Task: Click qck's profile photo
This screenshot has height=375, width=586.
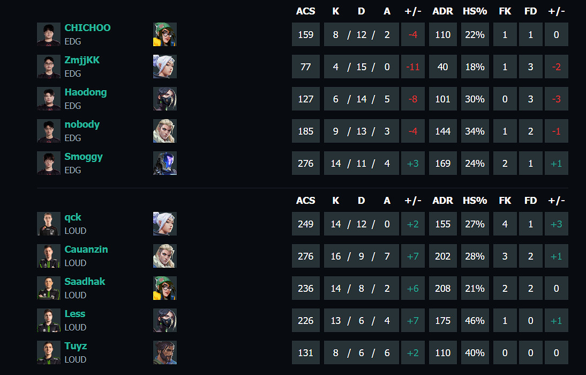Action: [48, 224]
